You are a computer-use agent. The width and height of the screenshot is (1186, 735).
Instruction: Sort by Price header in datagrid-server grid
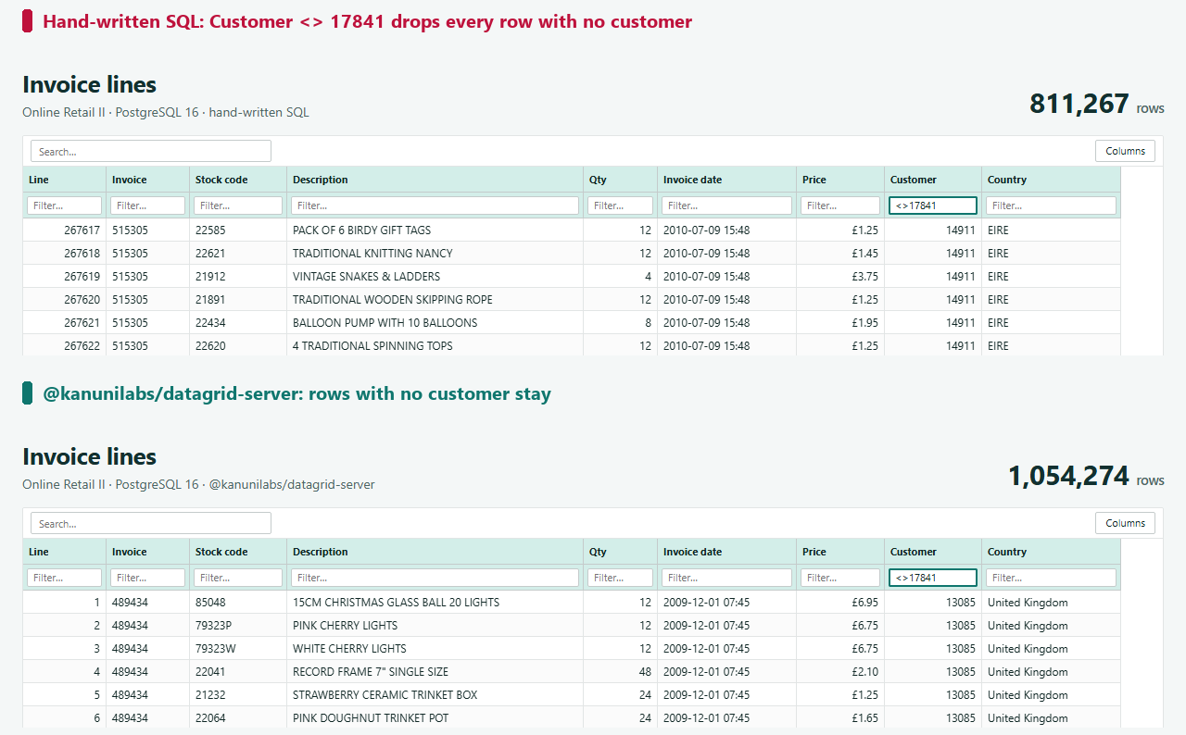840,552
